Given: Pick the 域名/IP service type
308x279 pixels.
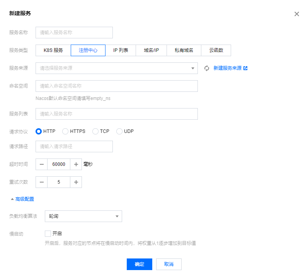Looking at the screenshot, I should point(151,50).
